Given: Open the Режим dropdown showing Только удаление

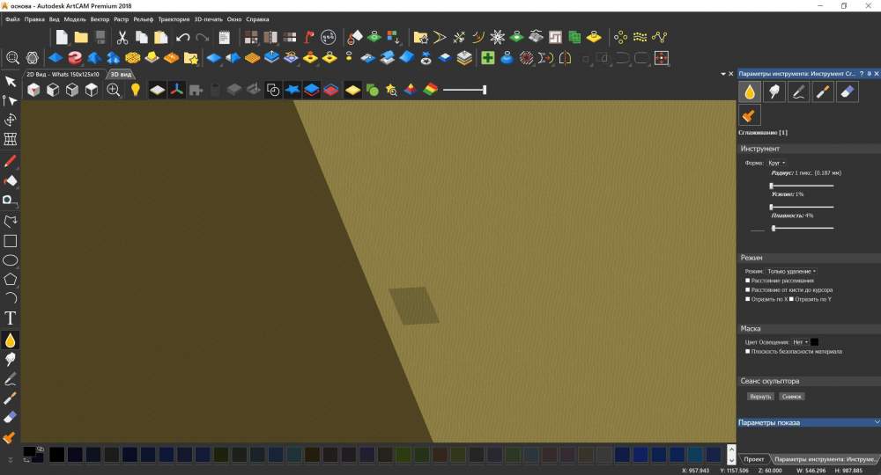Looking at the screenshot, I should pos(790,271).
